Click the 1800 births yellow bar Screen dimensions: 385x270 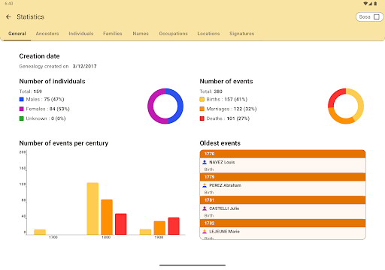pos(92,208)
